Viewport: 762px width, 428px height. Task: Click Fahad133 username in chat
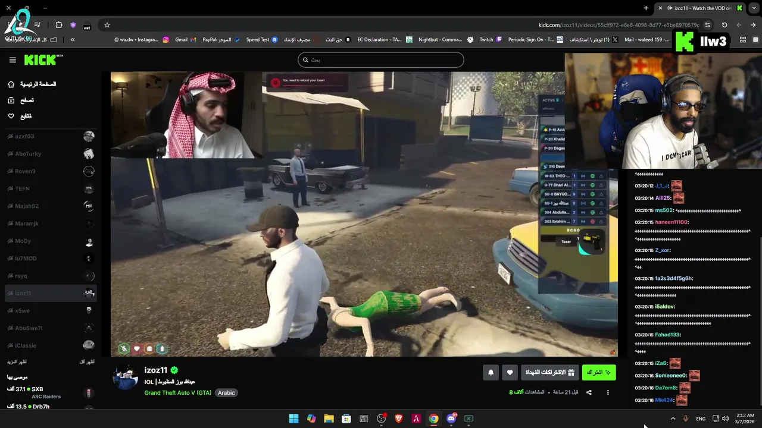coord(667,335)
